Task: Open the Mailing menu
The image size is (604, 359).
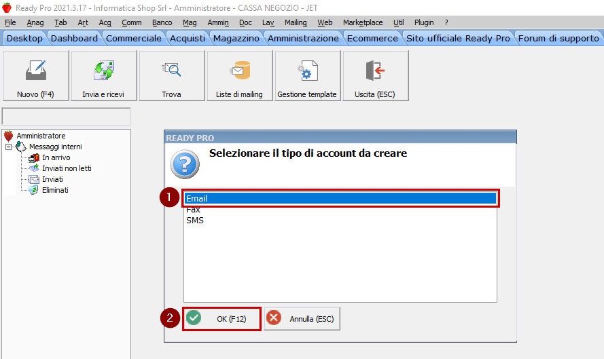Action: coord(296,22)
